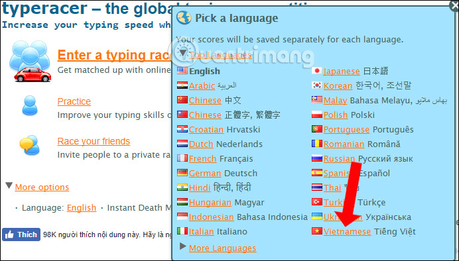The height and width of the screenshot is (261, 459).
Task: Select Chinese 中文 simplified link
Action: [205, 100]
